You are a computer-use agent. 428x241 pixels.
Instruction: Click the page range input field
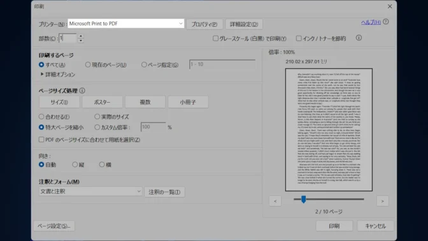(x=222, y=64)
